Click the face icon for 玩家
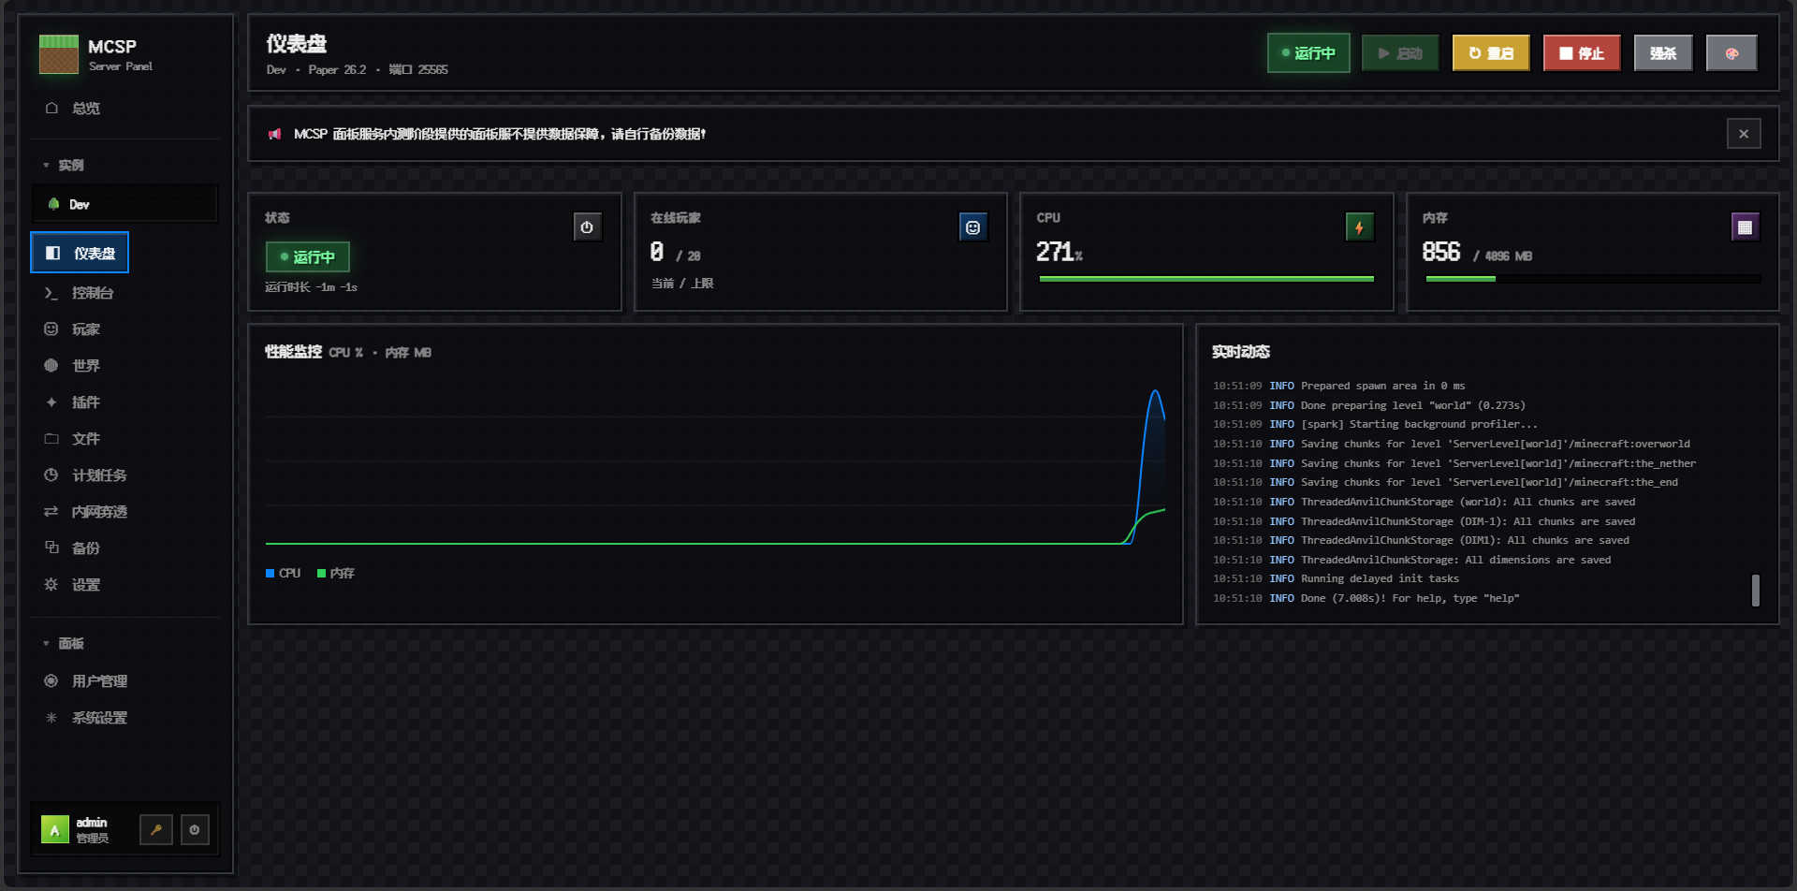This screenshot has height=891, width=1797. tap(51, 329)
